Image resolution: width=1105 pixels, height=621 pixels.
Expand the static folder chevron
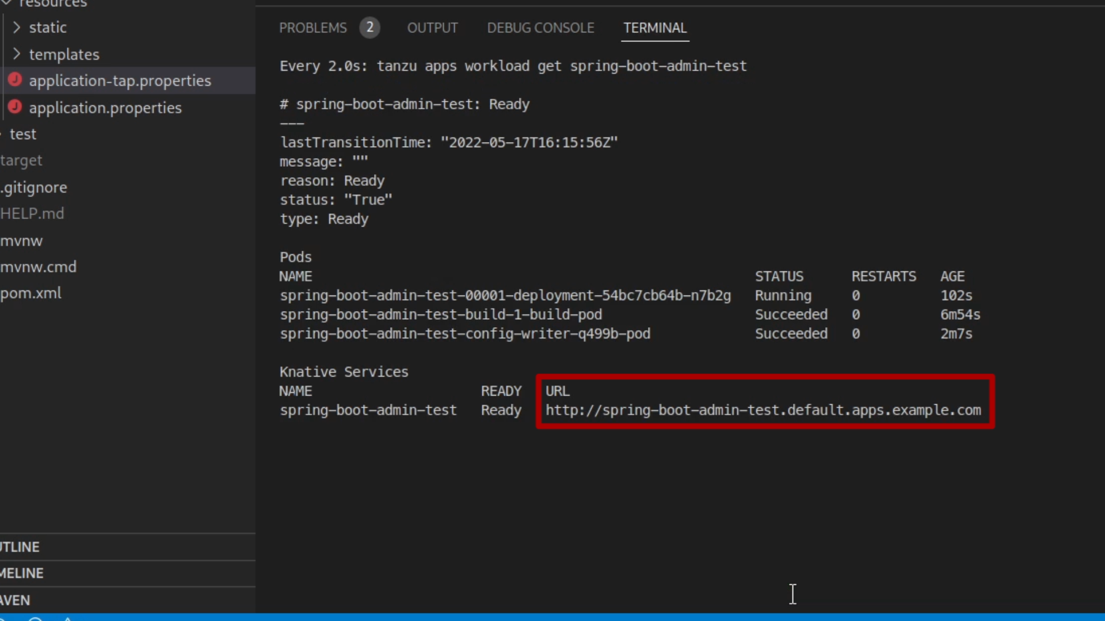[x=17, y=27]
